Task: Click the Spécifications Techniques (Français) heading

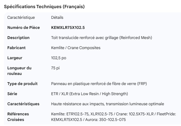Action: [44, 7]
